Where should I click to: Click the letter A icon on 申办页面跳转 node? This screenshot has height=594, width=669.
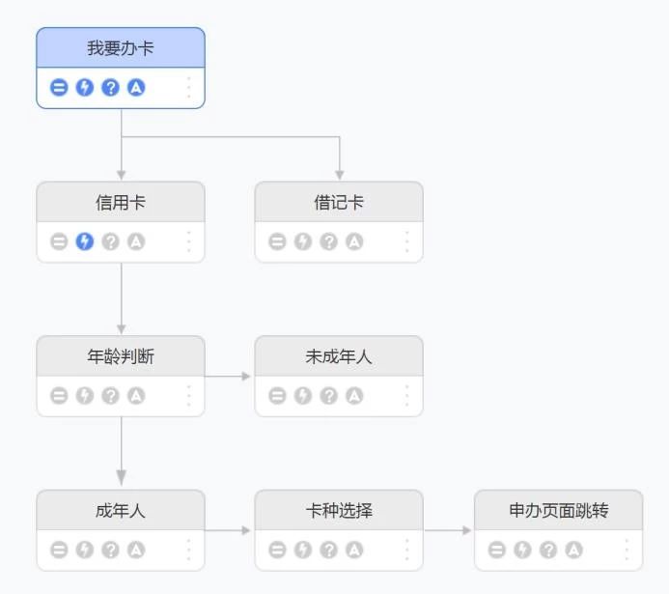click(574, 550)
